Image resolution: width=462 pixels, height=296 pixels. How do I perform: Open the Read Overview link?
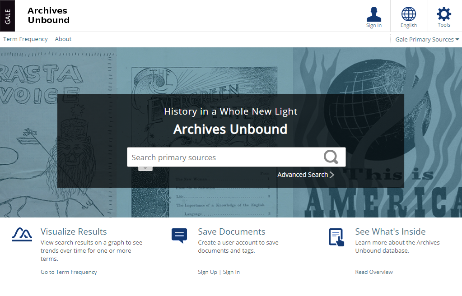(x=374, y=272)
